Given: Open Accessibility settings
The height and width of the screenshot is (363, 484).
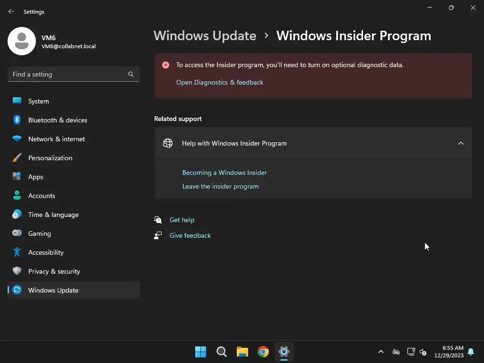Looking at the screenshot, I should (74, 252).
